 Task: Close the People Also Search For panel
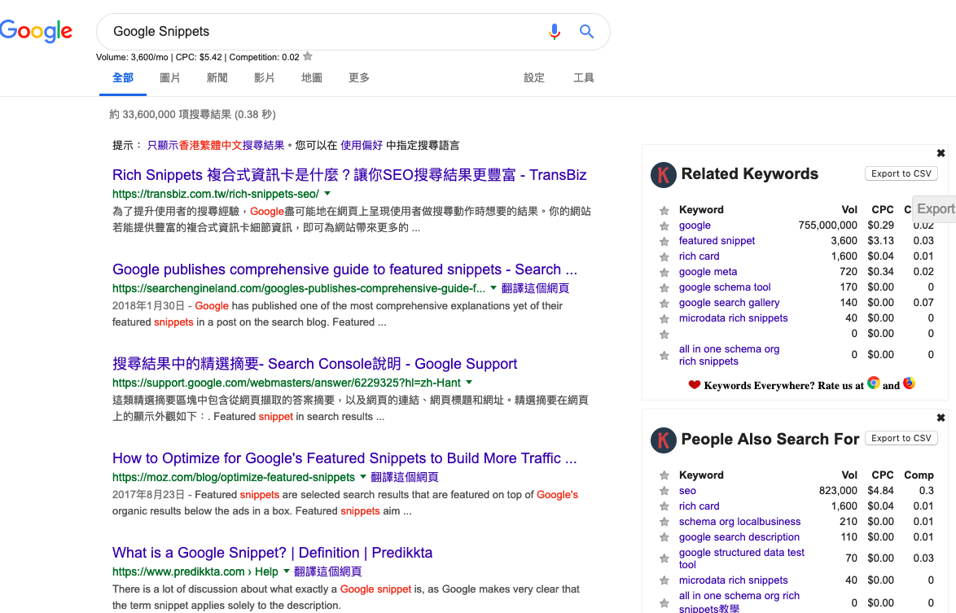point(941,418)
